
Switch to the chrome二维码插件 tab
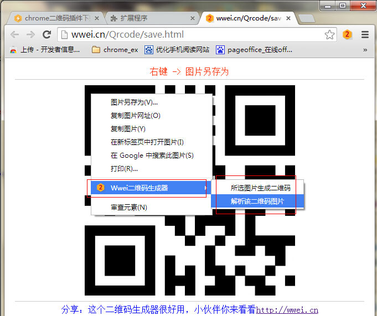[56, 18]
